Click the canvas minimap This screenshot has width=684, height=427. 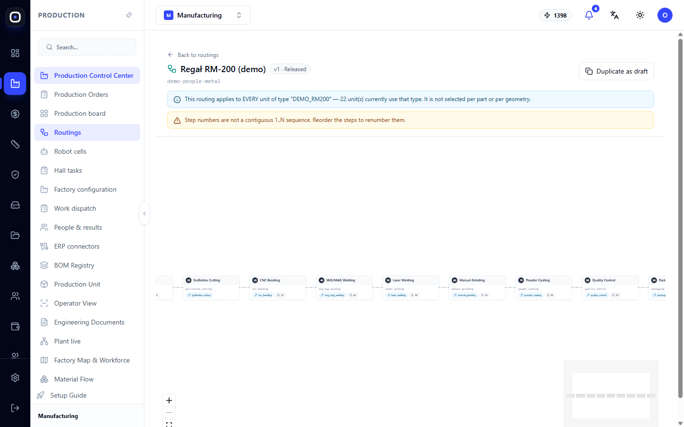[611, 393]
